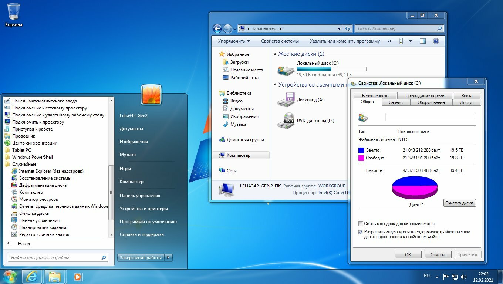Click the Explorer back navigation arrow
The image size is (503, 284).
tap(217, 28)
